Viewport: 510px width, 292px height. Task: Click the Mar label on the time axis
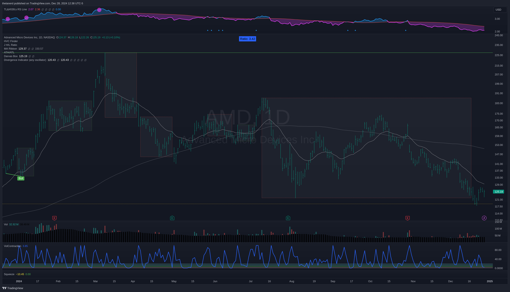click(95, 281)
